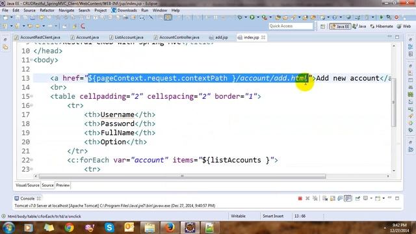Click line number 13 in editor gutter
416x234 pixels.
(x=26, y=78)
